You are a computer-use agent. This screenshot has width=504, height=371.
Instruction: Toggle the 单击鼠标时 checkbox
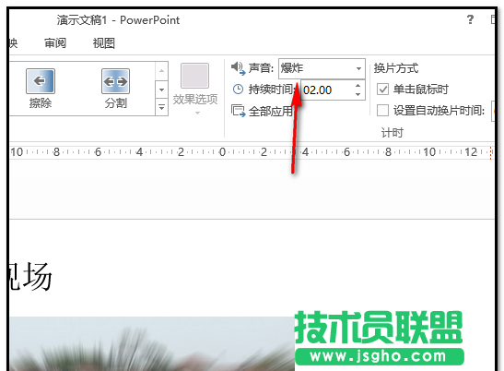tap(382, 89)
